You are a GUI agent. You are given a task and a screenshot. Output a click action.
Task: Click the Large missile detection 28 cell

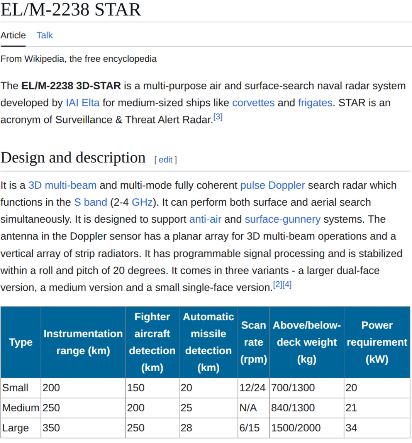click(209, 428)
